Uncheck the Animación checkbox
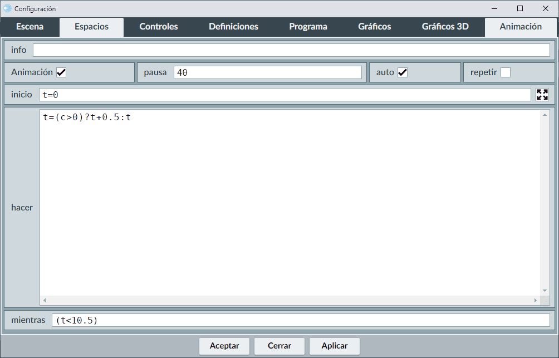 point(61,72)
